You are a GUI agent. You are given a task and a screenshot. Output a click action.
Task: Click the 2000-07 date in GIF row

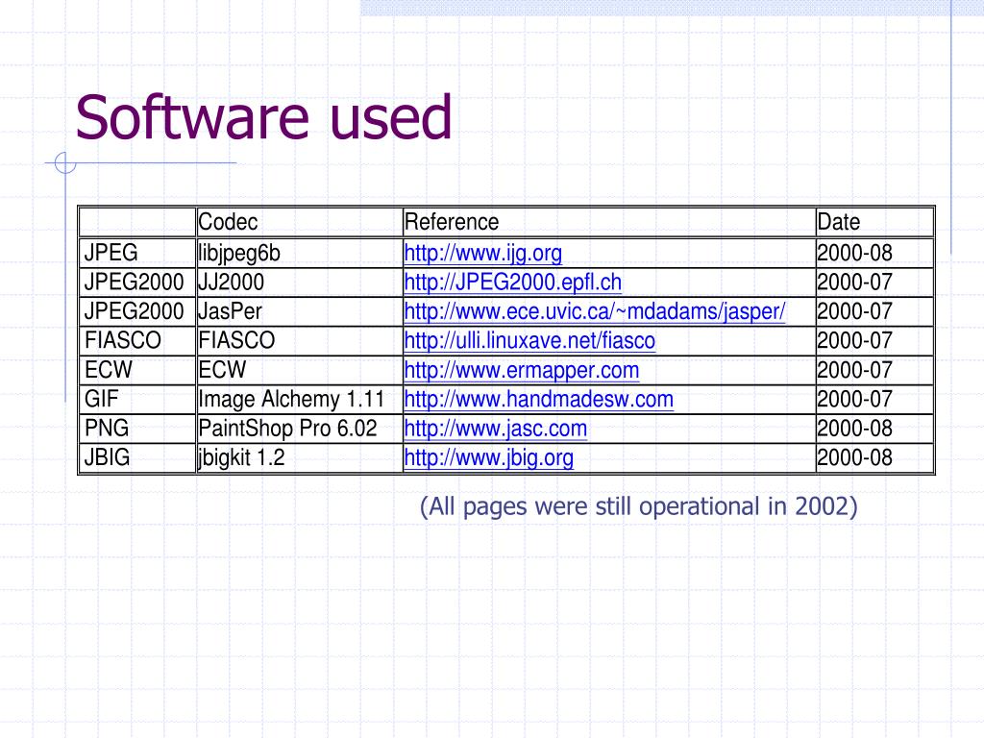point(854,399)
